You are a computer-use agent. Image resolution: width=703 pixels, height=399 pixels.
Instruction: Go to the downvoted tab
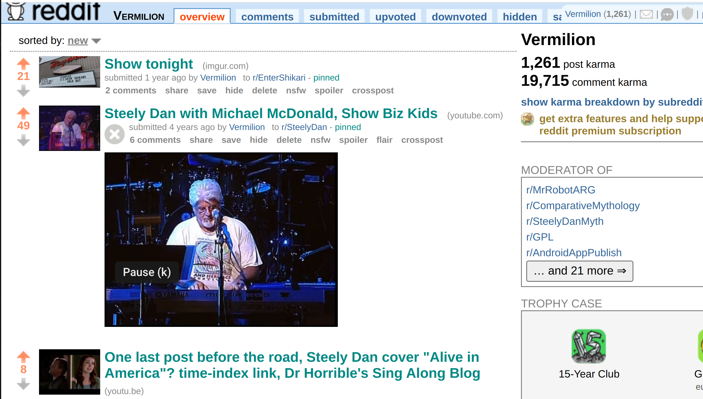coord(459,17)
